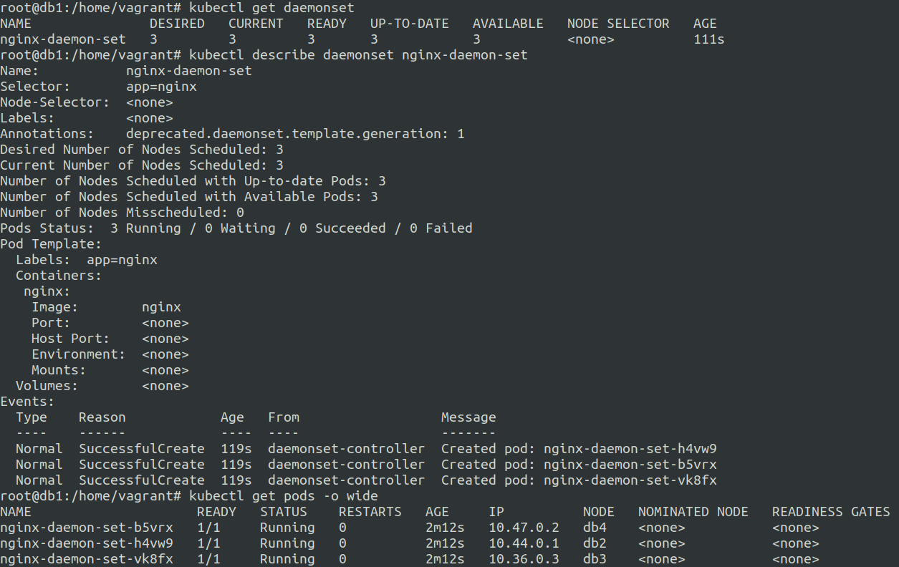Click the Events Message column header
899x567 pixels.
coord(468,417)
